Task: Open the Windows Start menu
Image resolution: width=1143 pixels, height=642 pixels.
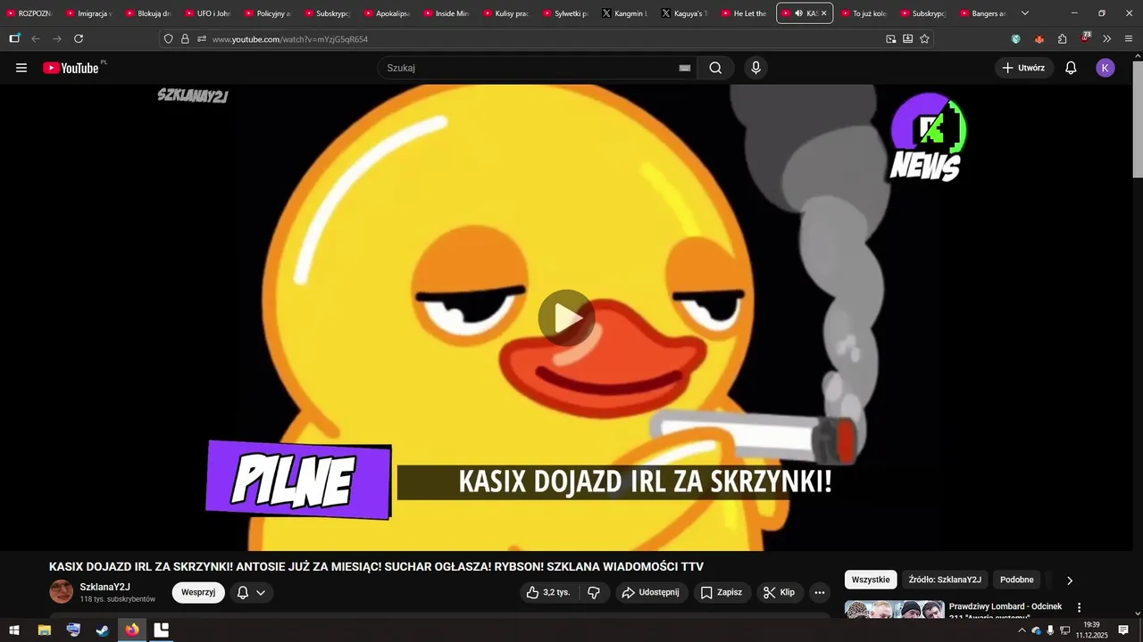Action: (x=14, y=630)
